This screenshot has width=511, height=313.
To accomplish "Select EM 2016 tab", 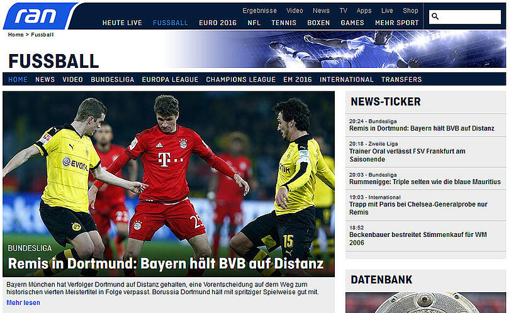I will pyautogui.click(x=297, y=79).
